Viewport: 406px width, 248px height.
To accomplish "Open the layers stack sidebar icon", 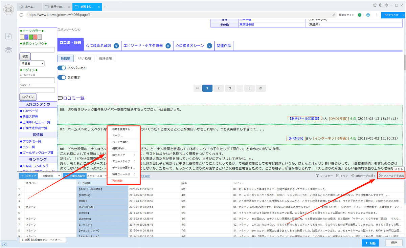I will point(8,50).
